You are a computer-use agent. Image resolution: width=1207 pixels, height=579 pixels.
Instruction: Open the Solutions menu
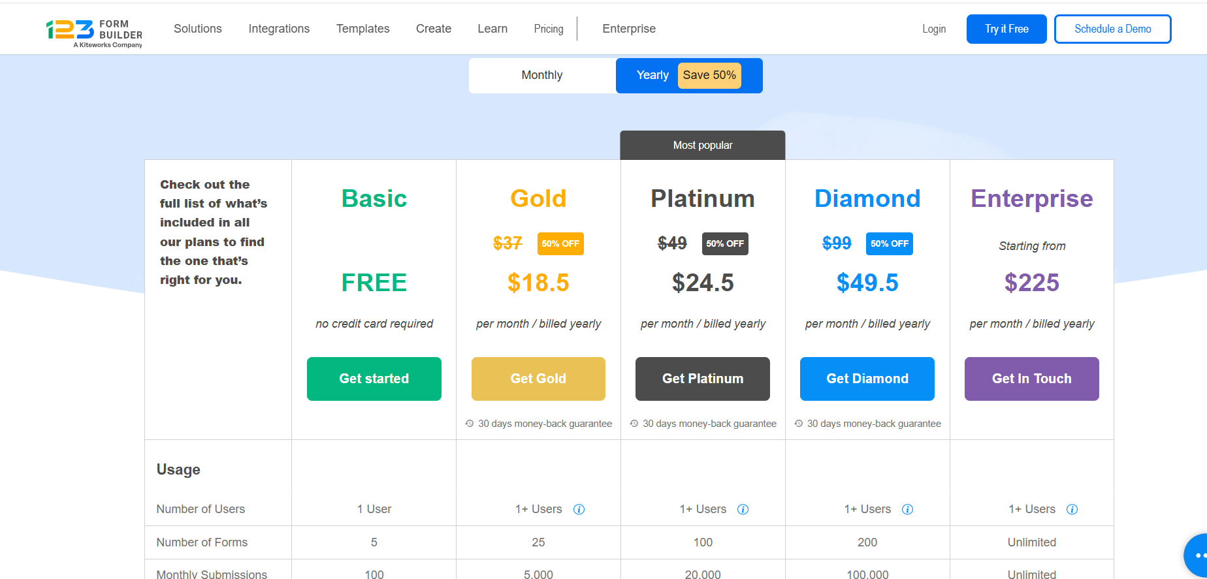(198, 29)
